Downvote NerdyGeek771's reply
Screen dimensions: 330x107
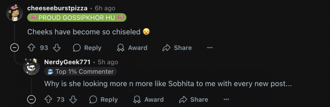pos(73,99)
